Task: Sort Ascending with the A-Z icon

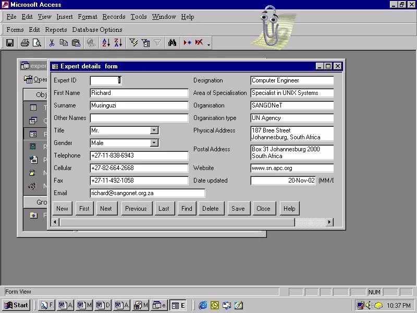Action: click(106, 43)
